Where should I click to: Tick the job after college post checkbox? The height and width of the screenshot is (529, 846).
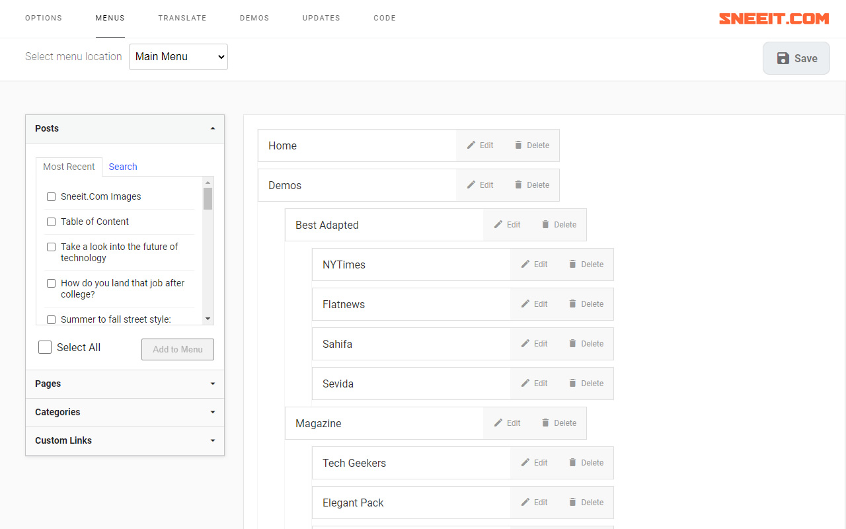51,283
